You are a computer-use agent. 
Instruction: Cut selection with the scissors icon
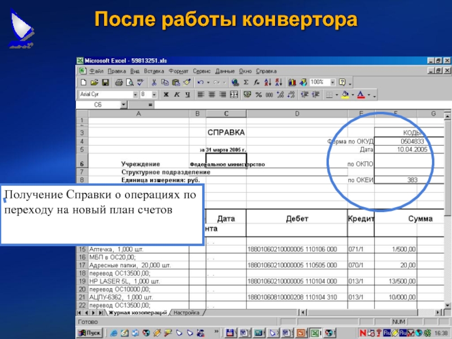pos(154,82)
